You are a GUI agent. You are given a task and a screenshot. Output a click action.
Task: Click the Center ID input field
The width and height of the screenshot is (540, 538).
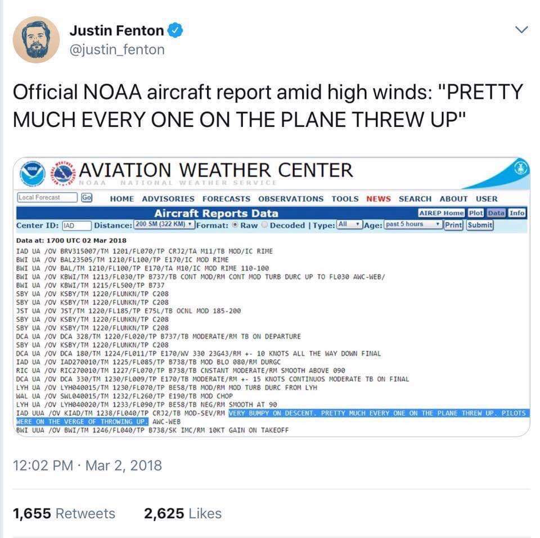76,226
